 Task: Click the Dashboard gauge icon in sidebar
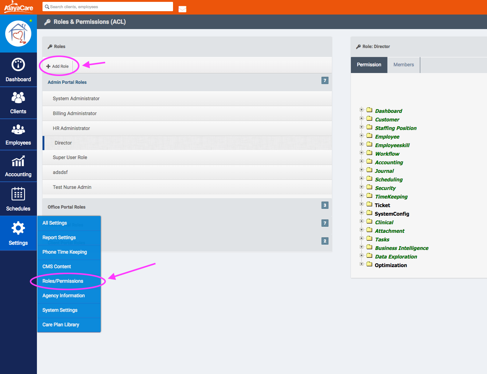point(18,65)
